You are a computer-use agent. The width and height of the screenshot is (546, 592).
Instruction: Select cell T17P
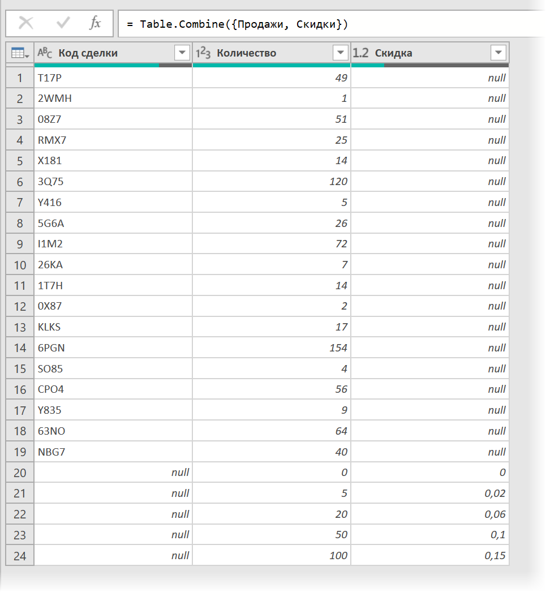pyautogui.click(x=113, y=78)
